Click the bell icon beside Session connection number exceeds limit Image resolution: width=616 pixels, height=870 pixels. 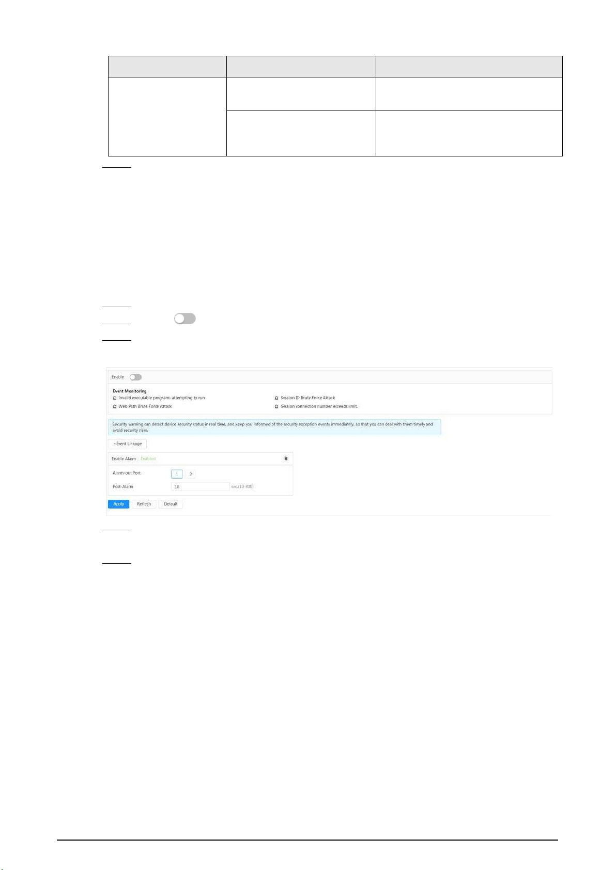[x=276, y=407]
